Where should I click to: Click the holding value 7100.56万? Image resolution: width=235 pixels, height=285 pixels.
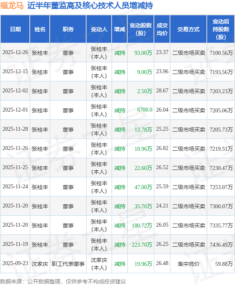(x=221, y=53)
